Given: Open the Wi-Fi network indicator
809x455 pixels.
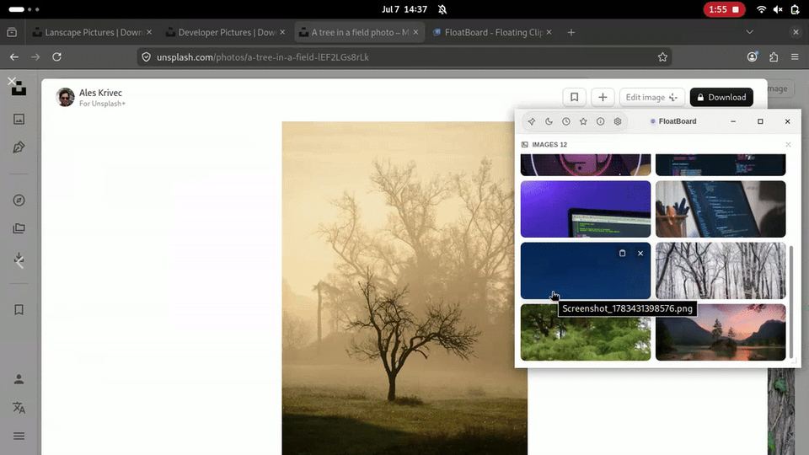Looking at the screenshot, I should pyautogui.click(x=761, y=9).
